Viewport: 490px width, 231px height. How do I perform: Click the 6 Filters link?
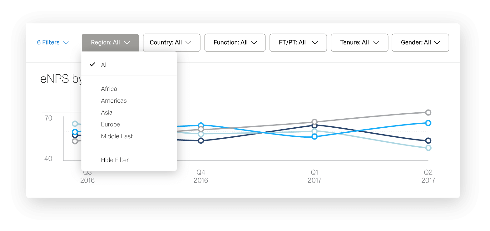48,42
